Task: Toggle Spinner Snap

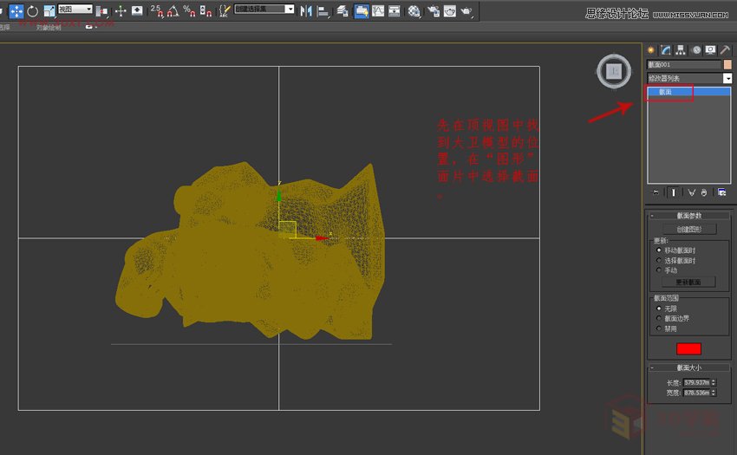Action: click(205, 10)
